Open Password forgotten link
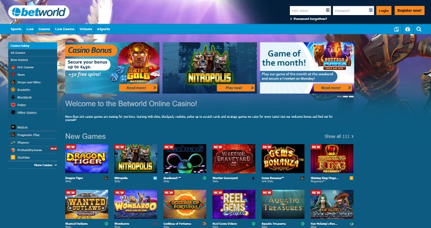This screenshot has height=228, width=431. (x=308, y=19)
